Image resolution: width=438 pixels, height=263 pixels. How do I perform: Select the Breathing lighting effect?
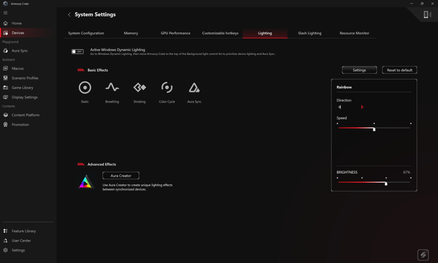(112, 88)
